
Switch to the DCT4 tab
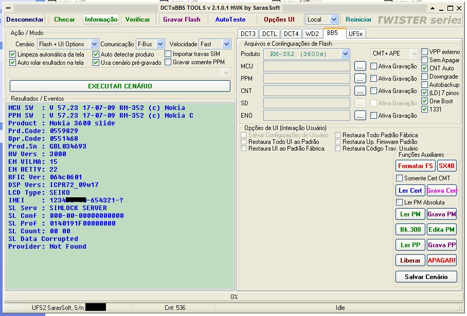(291, 34)
